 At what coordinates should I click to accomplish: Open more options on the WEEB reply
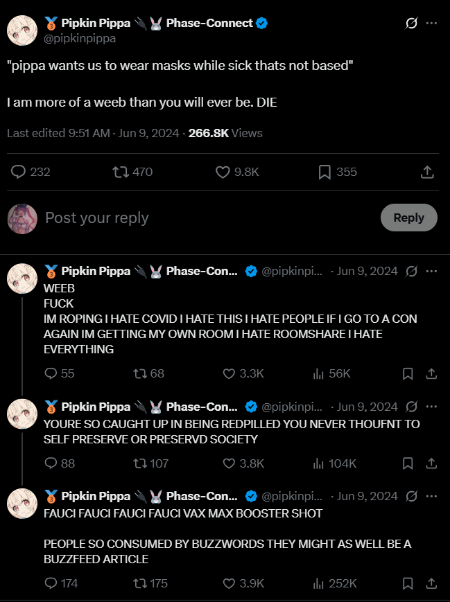(431, 271)
